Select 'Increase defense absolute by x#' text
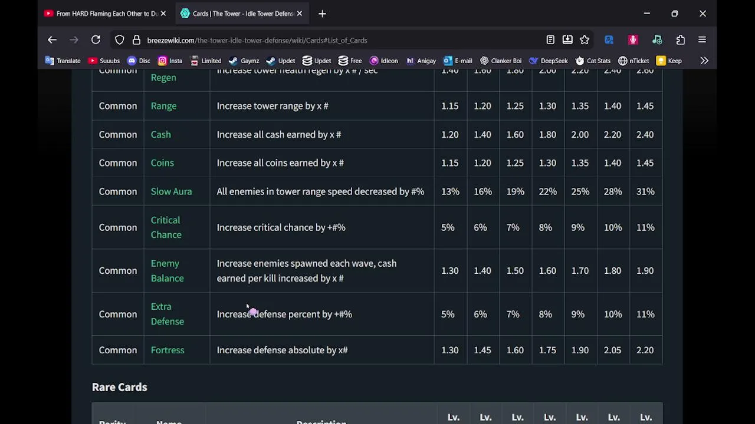The image size is (755, 424). pyautogui.click(x=282, y=350)
